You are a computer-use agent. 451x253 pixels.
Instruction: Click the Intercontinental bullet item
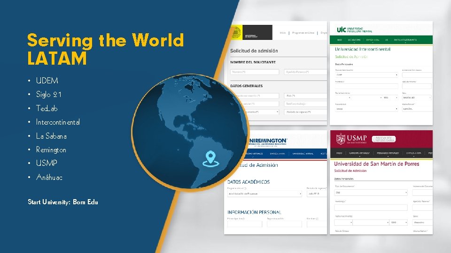[x=58, y=122]
